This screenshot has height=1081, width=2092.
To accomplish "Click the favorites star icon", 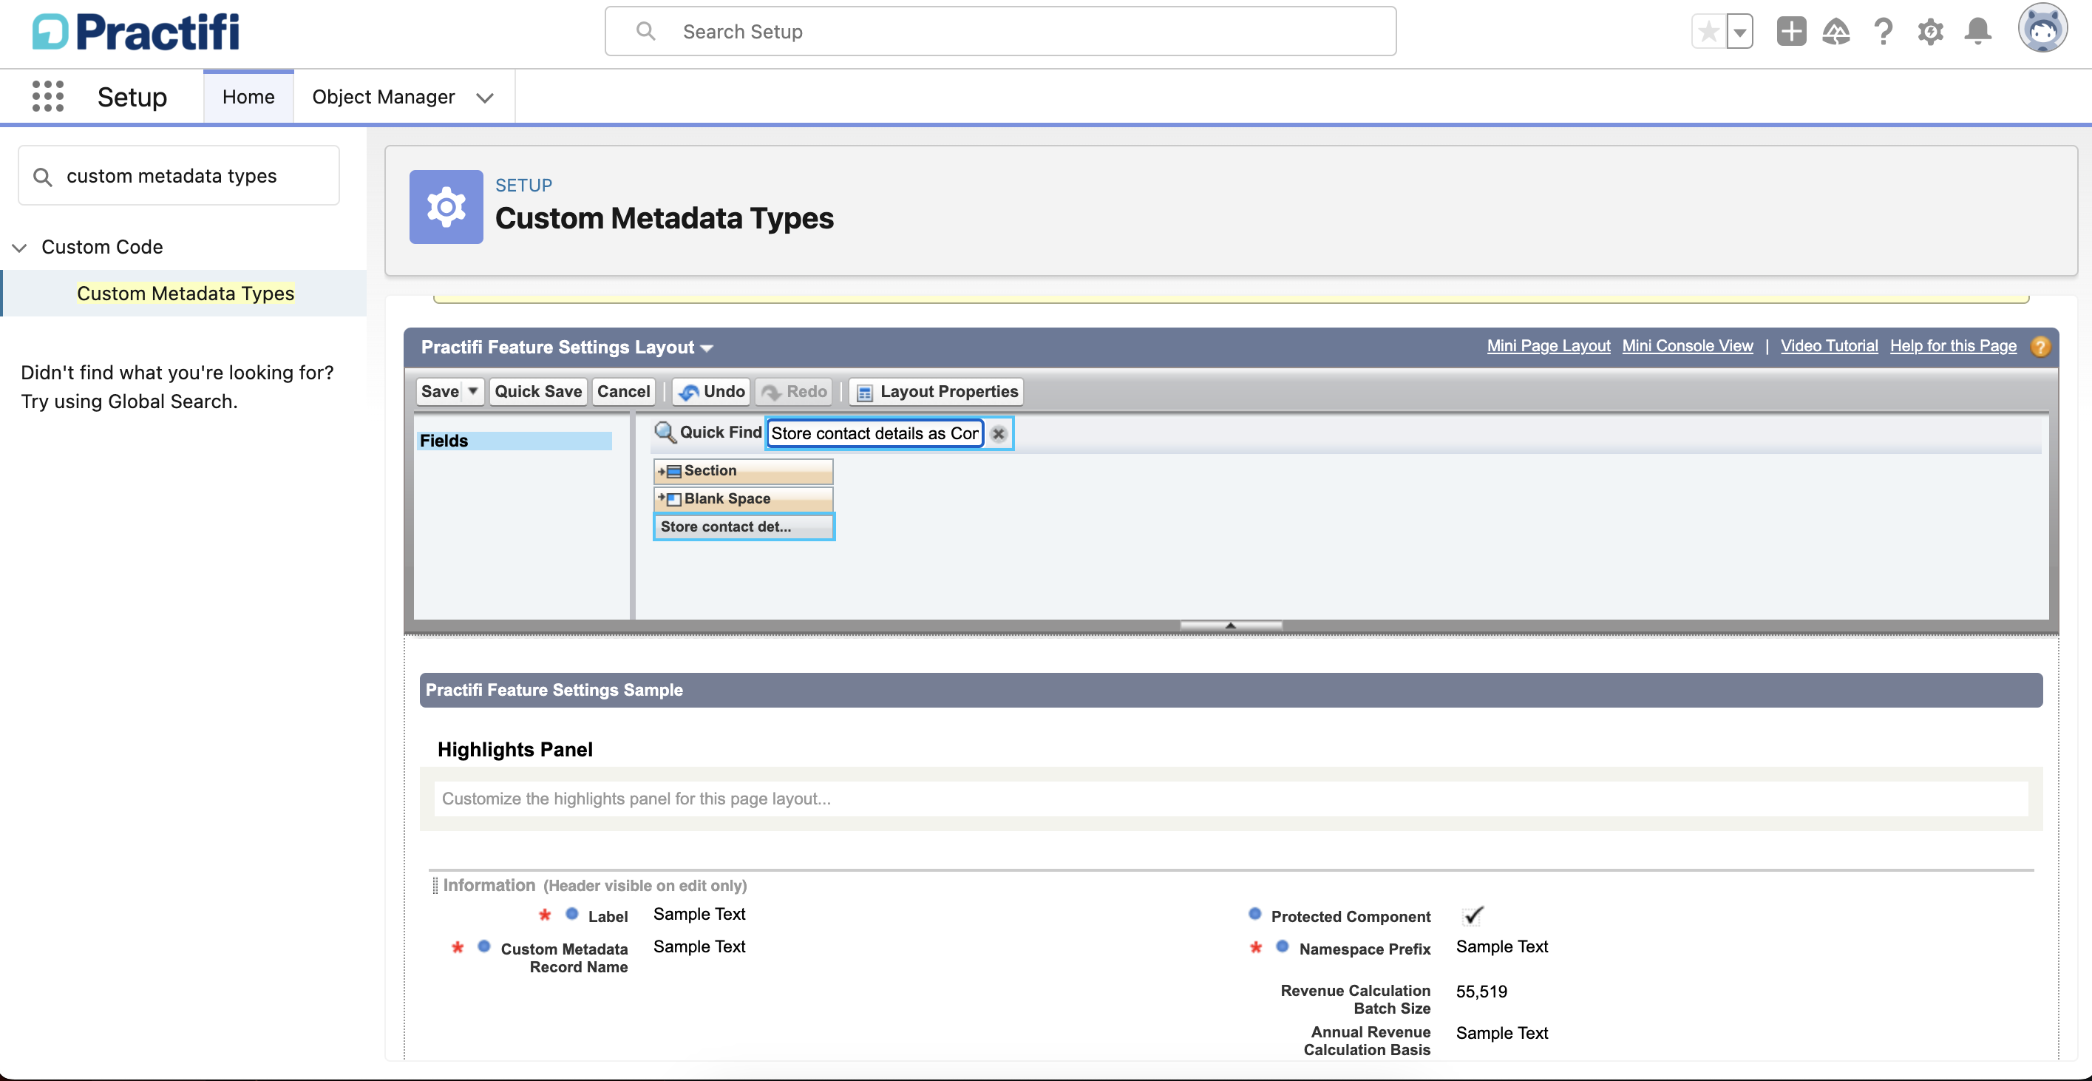I will [1708, 33].
